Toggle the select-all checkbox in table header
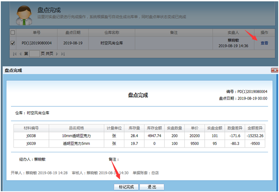This screenshot has height=192, width=279. (x=13, y=33)
